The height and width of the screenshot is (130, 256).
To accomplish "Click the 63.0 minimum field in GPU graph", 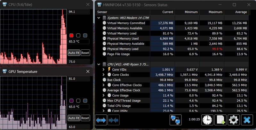I will (79, 127).
